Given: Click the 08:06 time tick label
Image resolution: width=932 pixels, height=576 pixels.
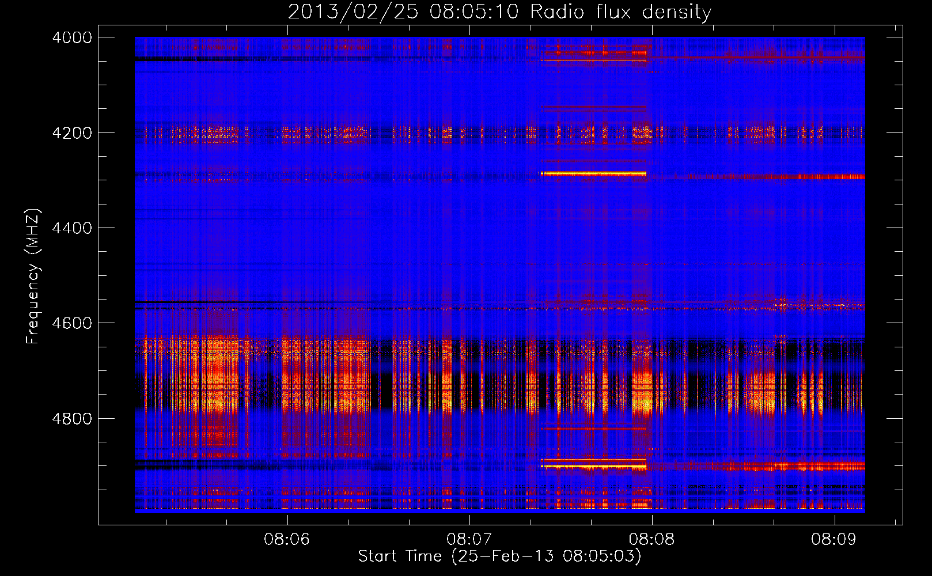Looking at the screenshot, I should tap(287, 540).
